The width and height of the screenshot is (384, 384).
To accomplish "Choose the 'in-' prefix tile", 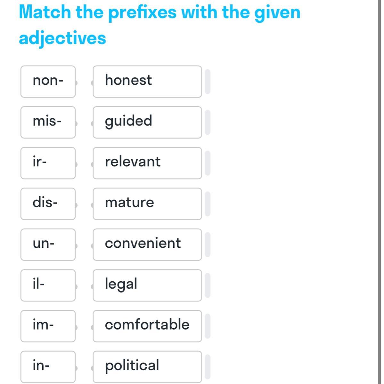I will coord(48,366).
